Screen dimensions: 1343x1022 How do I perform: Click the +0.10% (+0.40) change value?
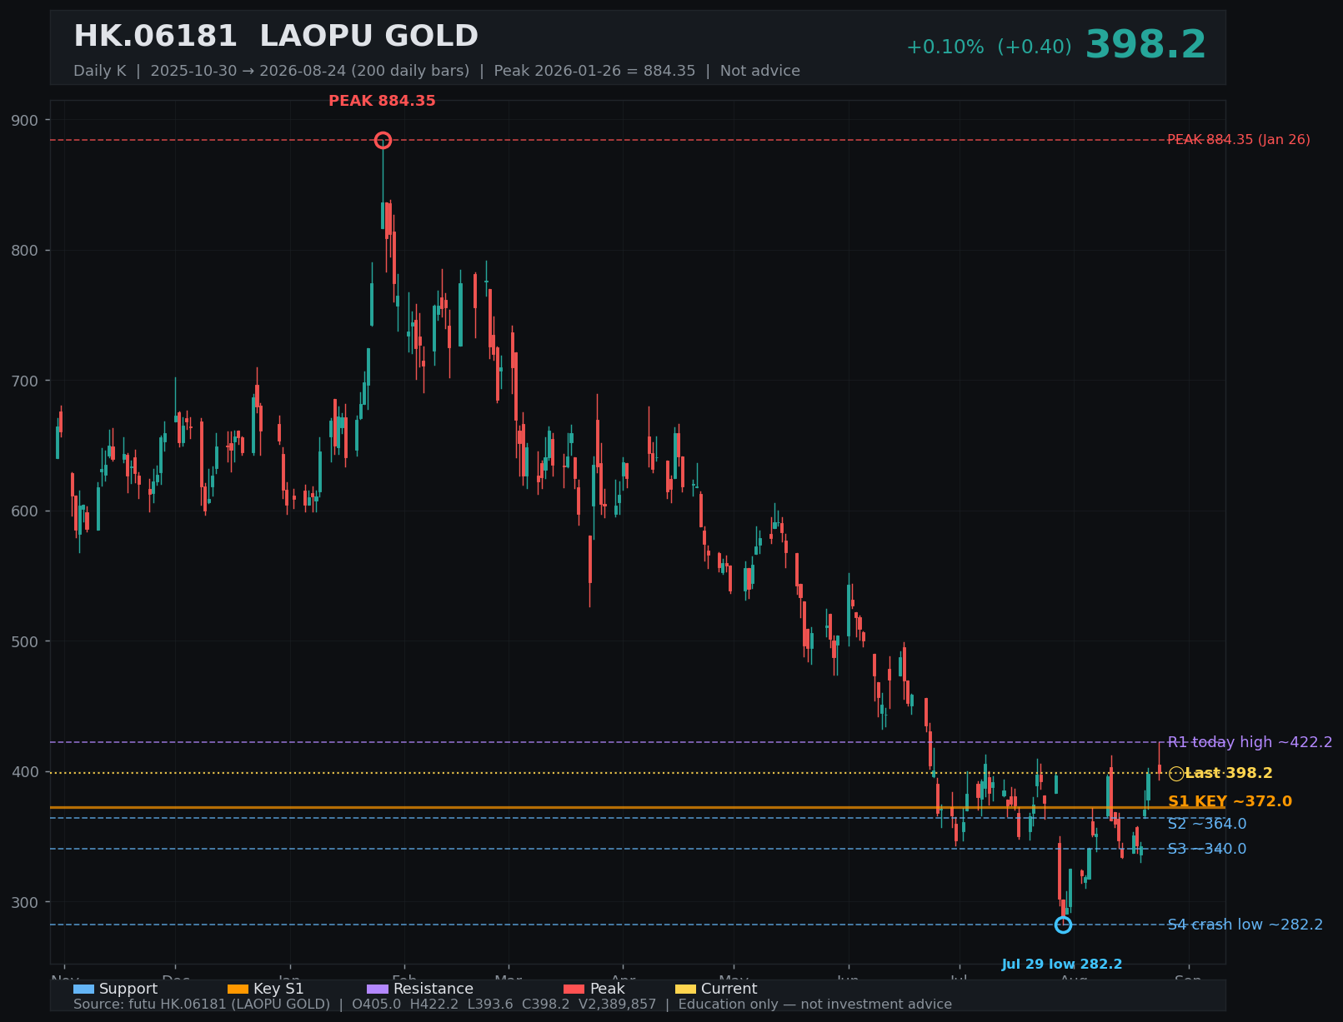click(x=989, y=47)
